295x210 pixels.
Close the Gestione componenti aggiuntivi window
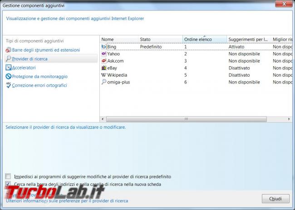284,4
